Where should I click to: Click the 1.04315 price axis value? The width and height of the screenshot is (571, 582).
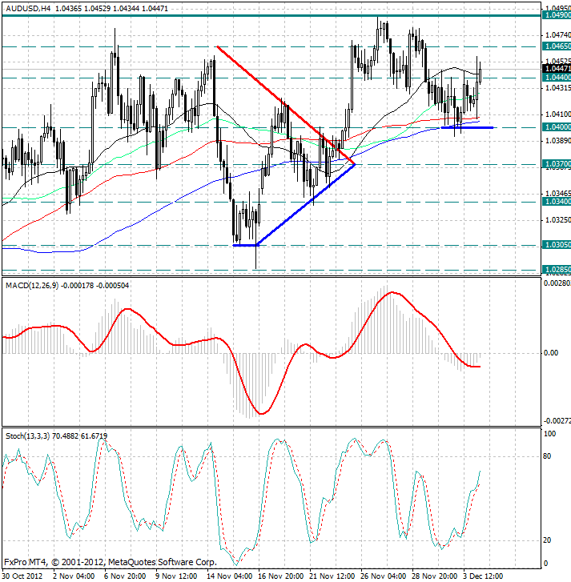(x=558, y=87)
